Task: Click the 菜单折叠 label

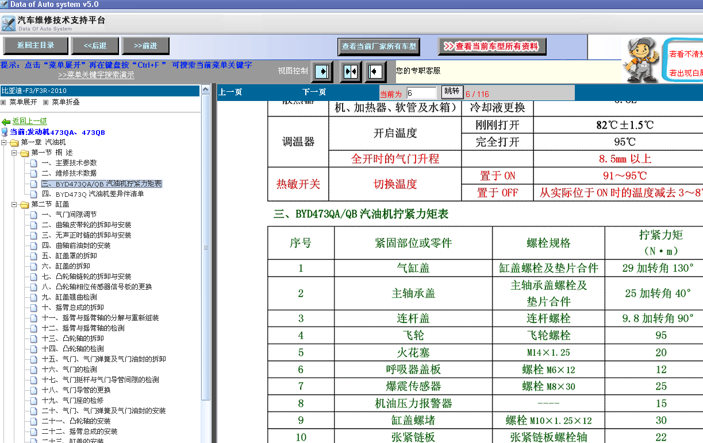Action: (66, 102)
